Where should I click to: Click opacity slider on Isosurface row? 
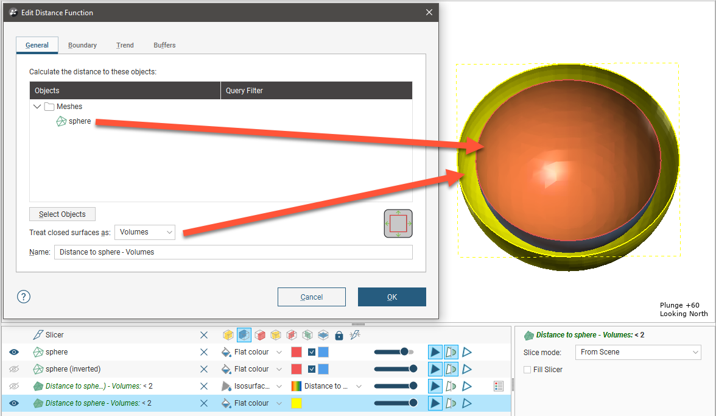point(396,386)
